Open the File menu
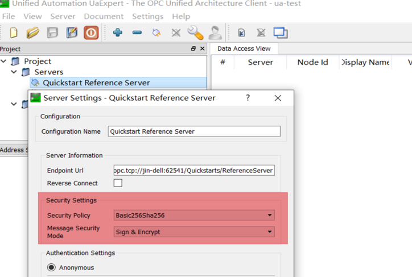Image resolution: width=412 pixels, height=277 pixels. pos(9,16)
